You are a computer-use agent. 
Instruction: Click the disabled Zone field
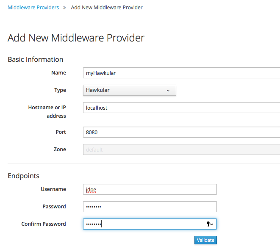click(181, 149)
